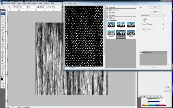Screen dimensions: 173x108
Task: Select the Brush tool
Action: pyautogui.click(x=3, y=36)
